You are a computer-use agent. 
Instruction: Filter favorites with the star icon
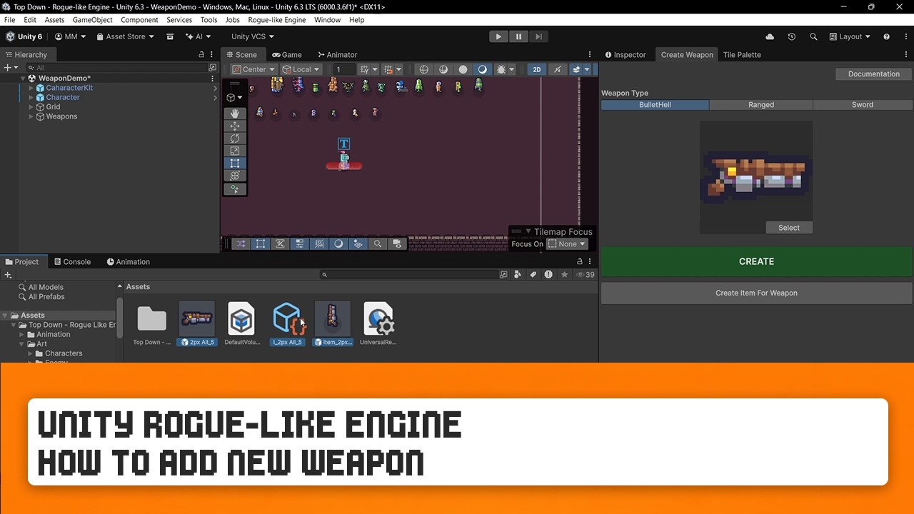(x=565, y=274)
